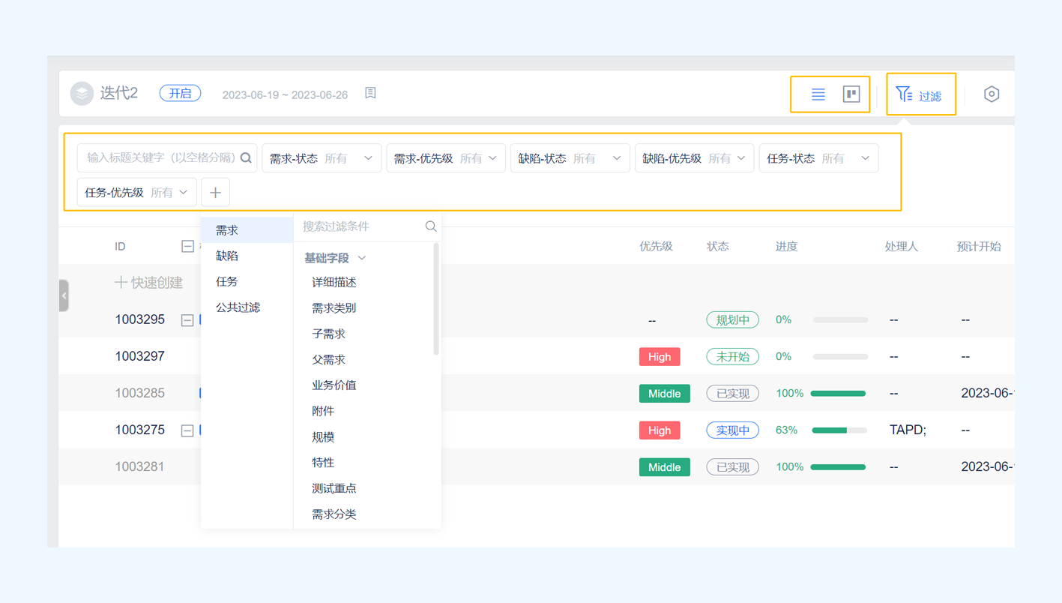Viewport: 1062px width, 603px height.
Task: Click the search icon in keyword field
Action: tap(246, 158)
